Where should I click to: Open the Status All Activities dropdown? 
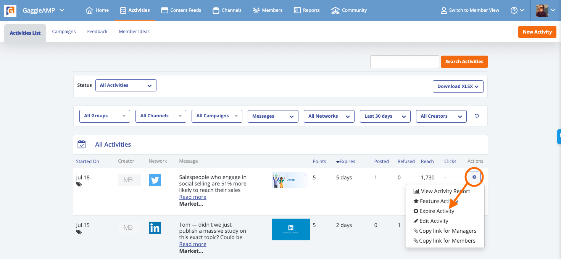(x=126, y=85)
